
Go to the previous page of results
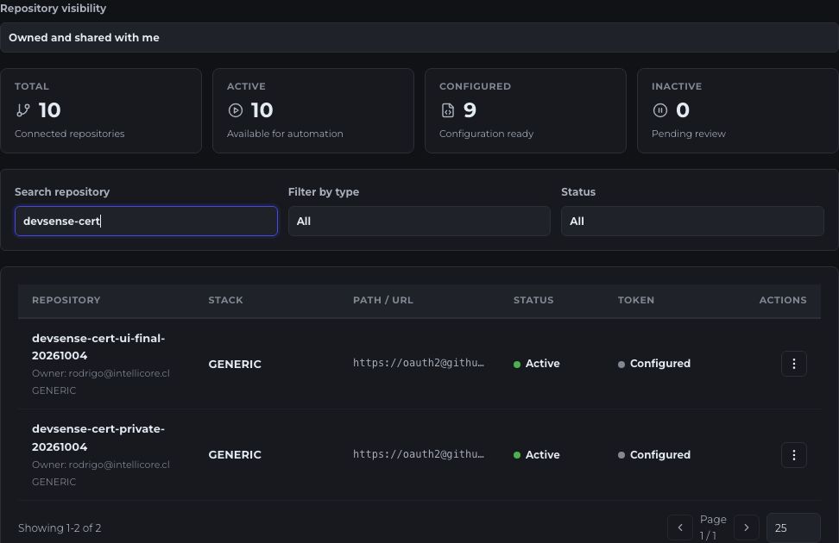680,527
